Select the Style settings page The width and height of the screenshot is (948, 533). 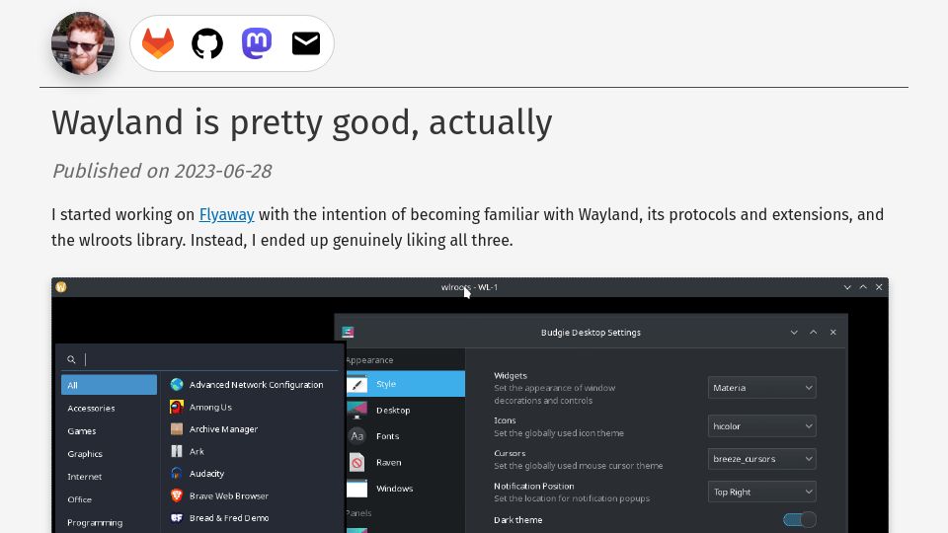pos(406,384)
